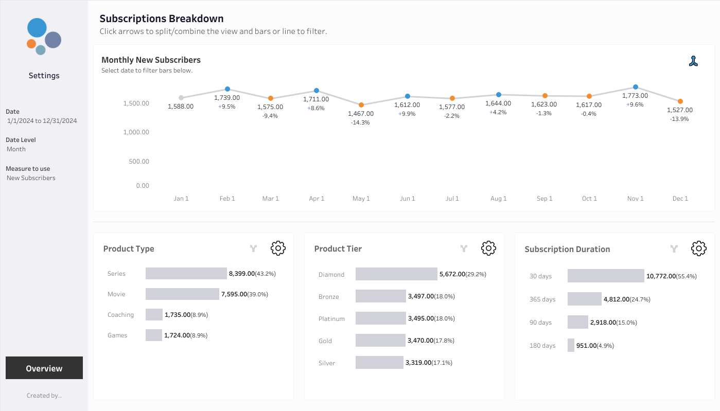The image size is (720, 411).
Task: Click the colored bubbles logo
Action: click(44, 37)
